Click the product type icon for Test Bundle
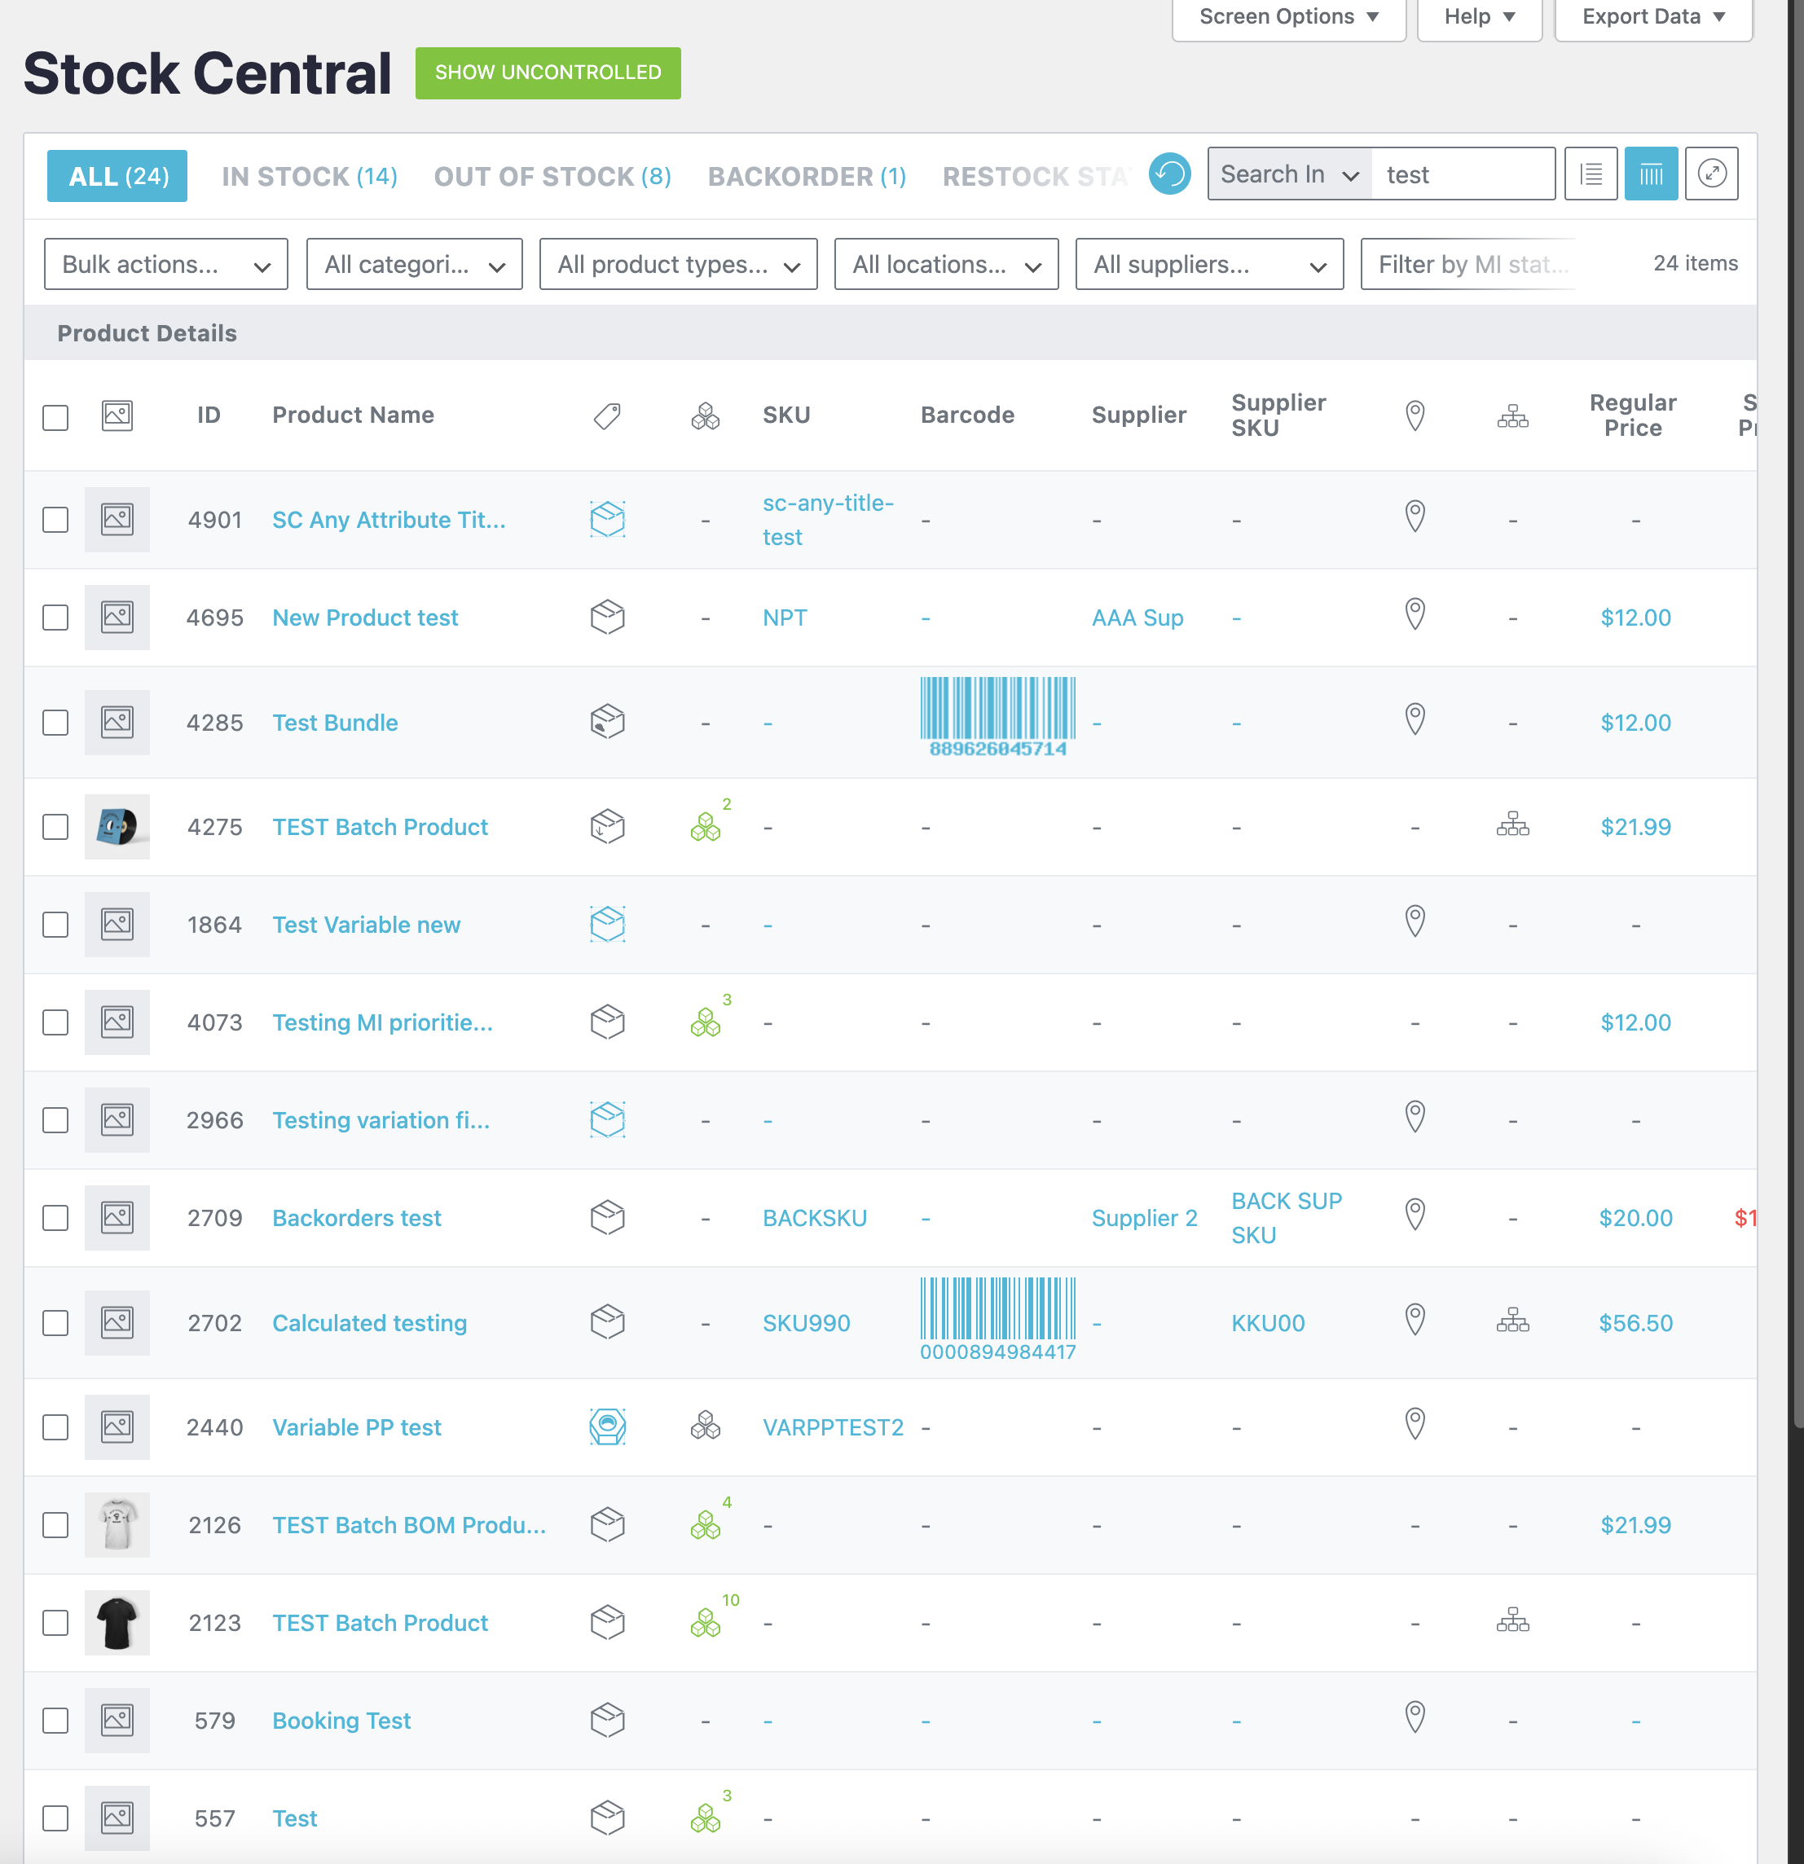Viewport: 1804px width, 1864px height. pyautogui.click(x=607, y=722)
